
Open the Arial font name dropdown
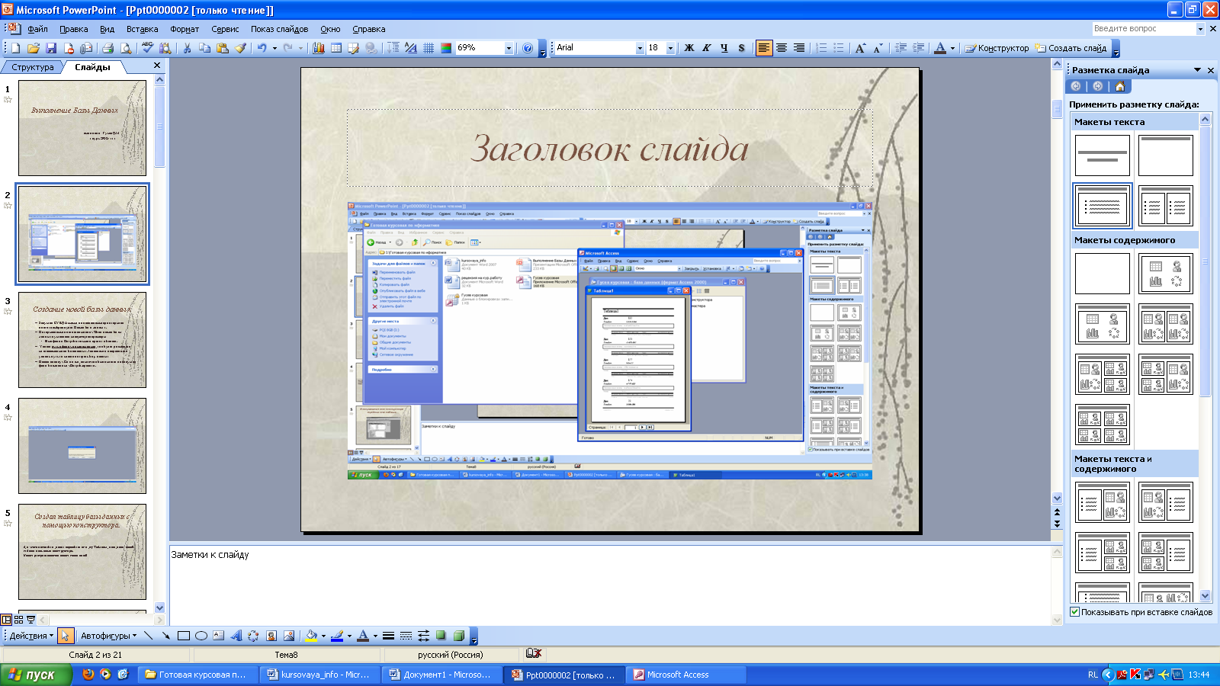click(640, 48)
